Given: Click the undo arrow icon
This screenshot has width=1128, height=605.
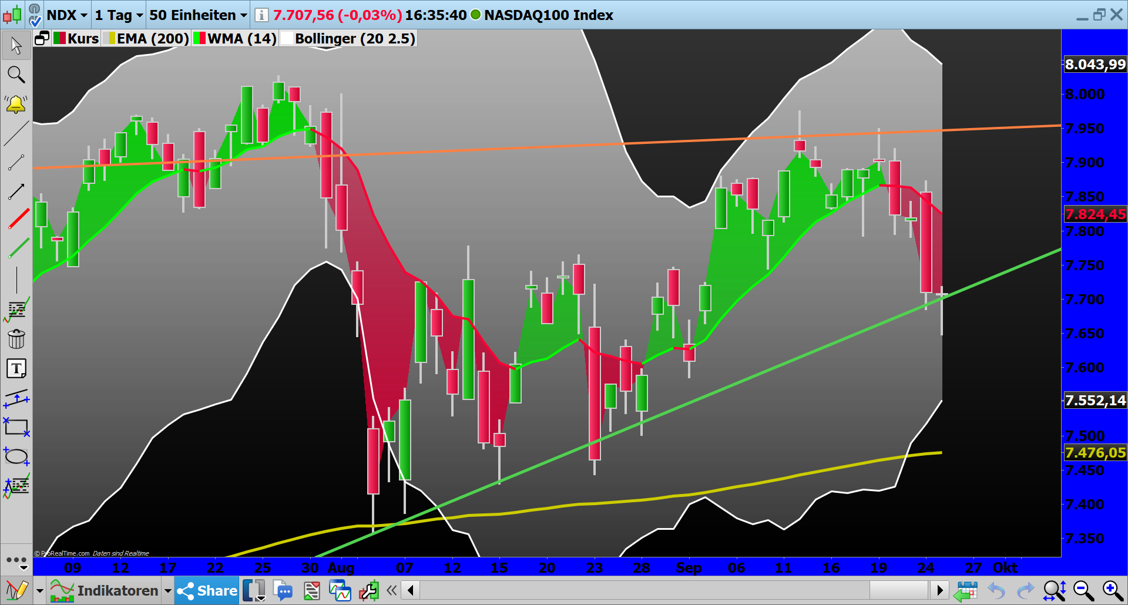Looking at the screenshot, I should coord(997,590).
